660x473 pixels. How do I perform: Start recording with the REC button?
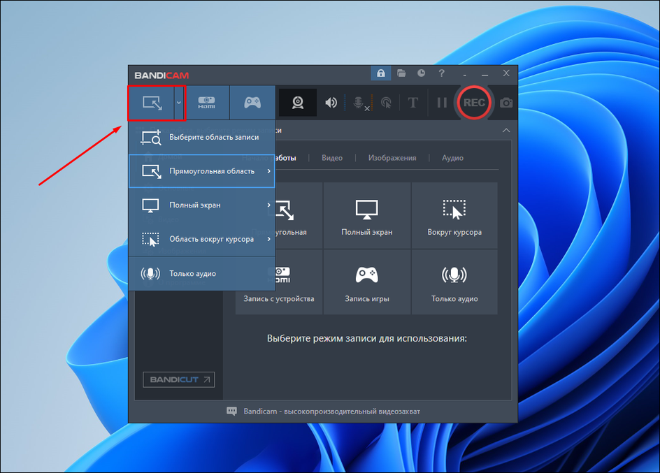pyautogui.click(x=473, y=103)
